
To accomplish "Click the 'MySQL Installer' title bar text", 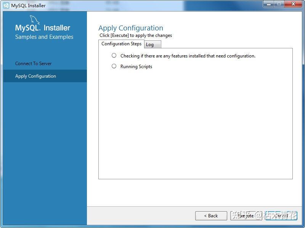I will [x=28, y=6].
